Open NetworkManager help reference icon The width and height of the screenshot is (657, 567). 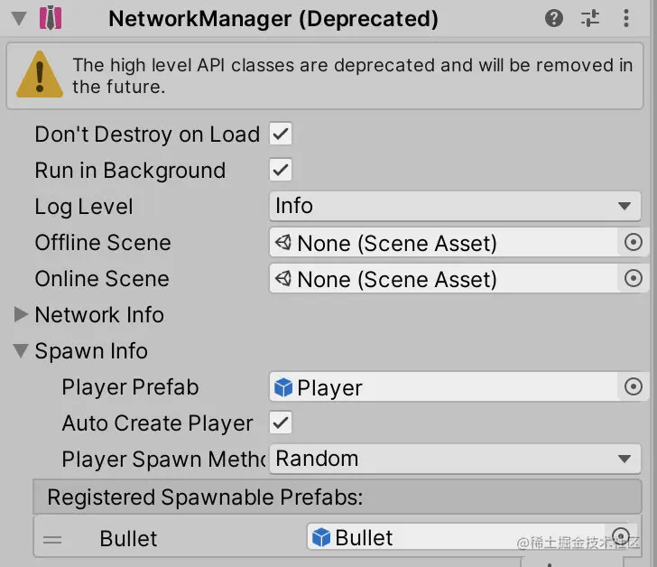tap(553, 18)
